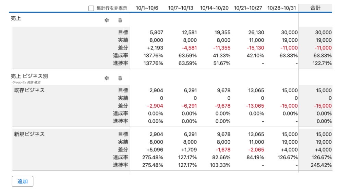
Task: Open settings gear for 売上 section
Action: (x=107, y=20)
